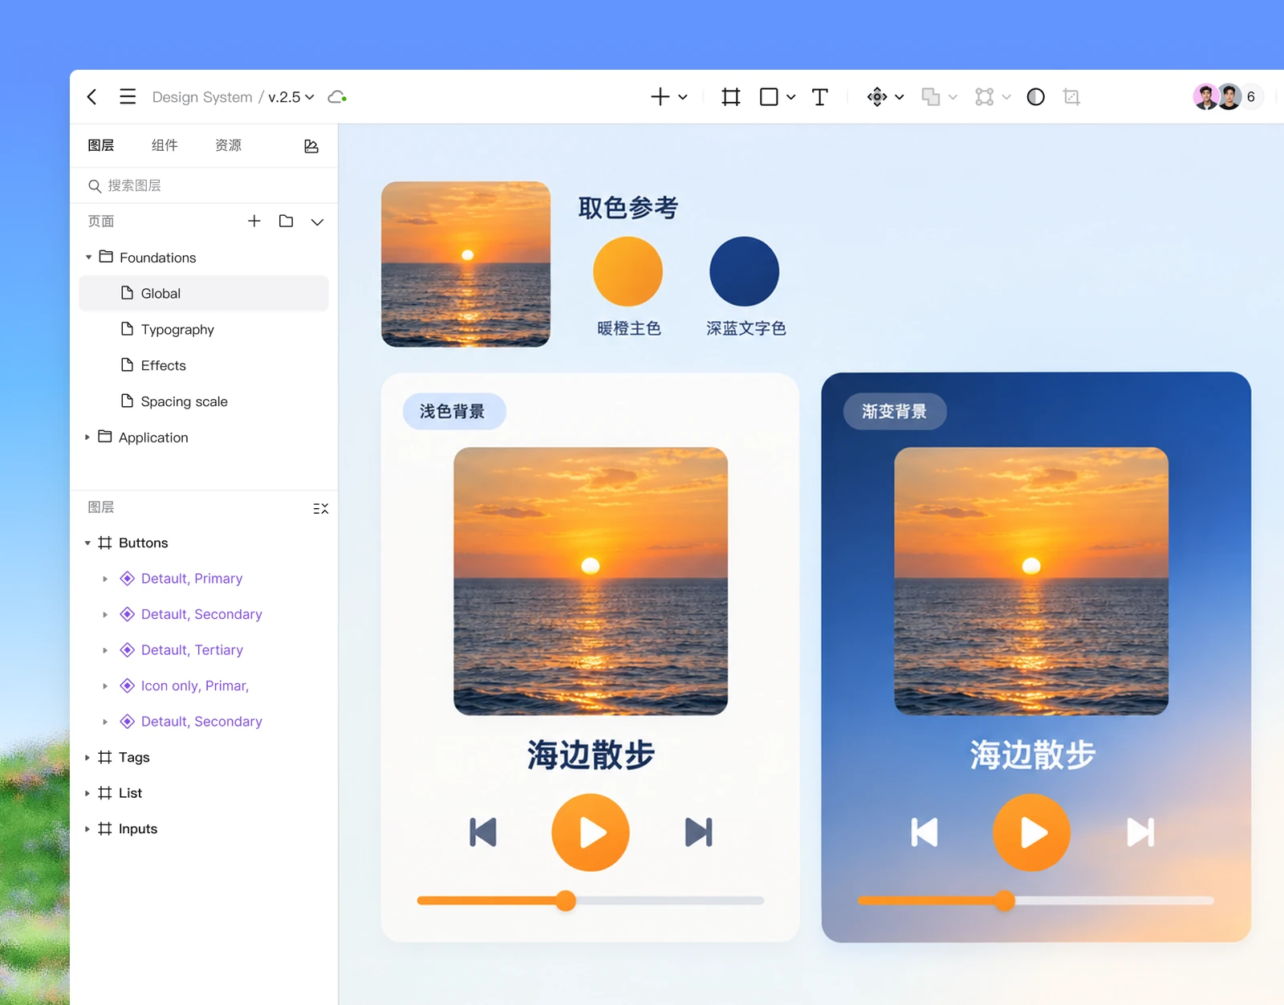
Task: Open the version v.2.5 dropdown
Action: coord(291,97)
